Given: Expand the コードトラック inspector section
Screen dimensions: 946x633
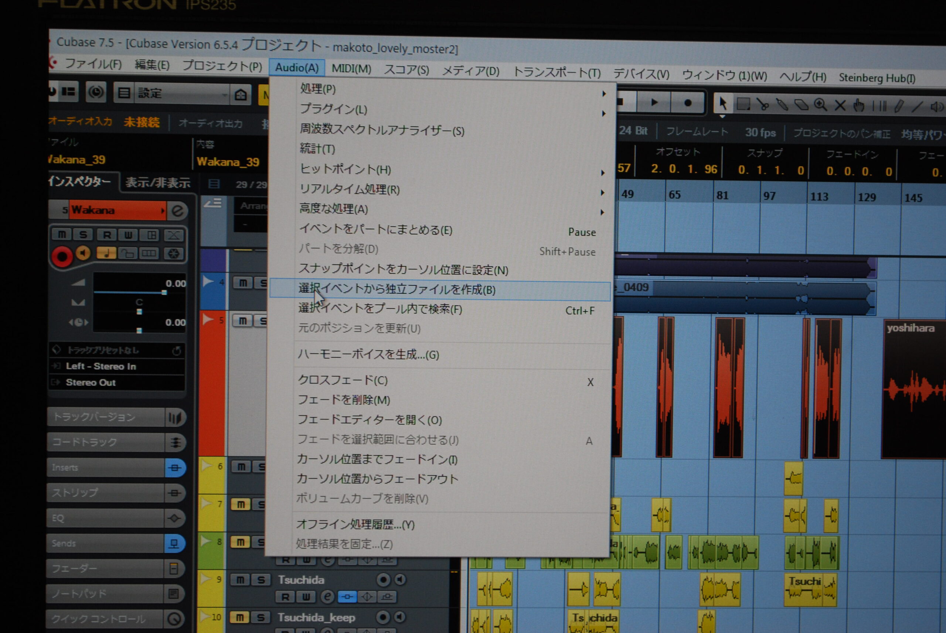Looking at the screenshot, I should click(105, 442).
